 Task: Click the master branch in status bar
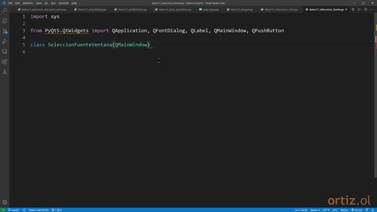(x=14, y=210)
